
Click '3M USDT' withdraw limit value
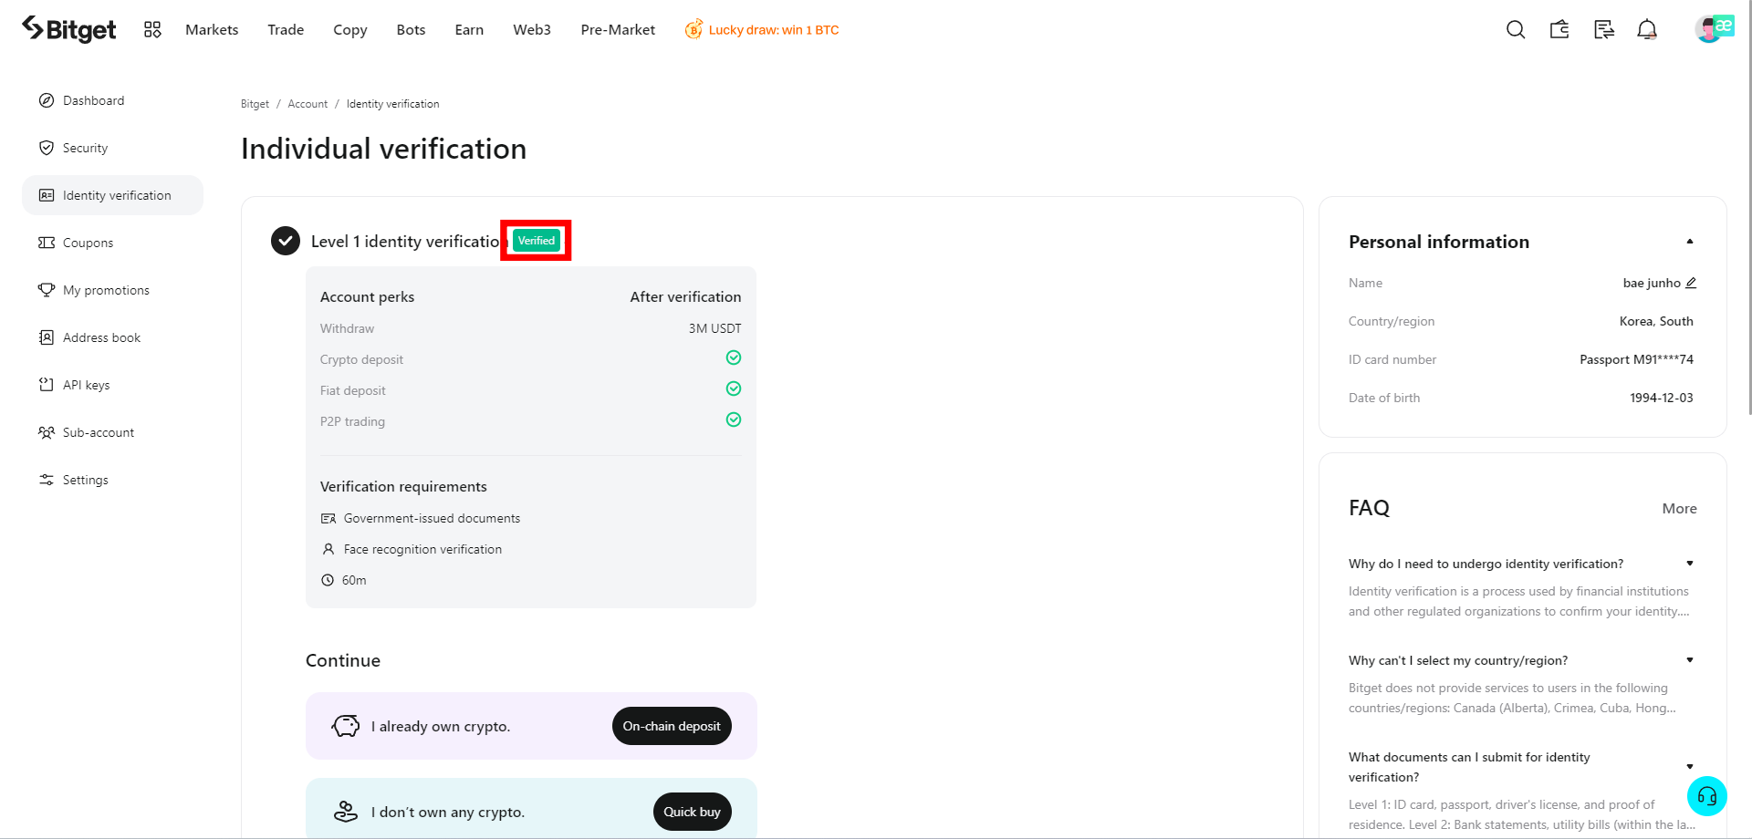(x=715, y=328)
